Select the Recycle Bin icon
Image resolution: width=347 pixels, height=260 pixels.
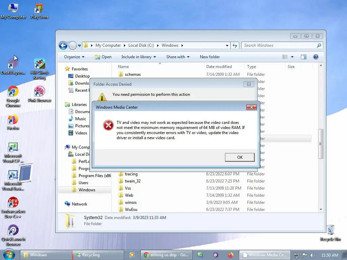[330, 233]
